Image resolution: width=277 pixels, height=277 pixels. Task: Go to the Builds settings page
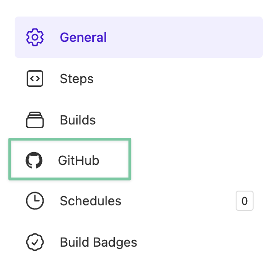78,120
